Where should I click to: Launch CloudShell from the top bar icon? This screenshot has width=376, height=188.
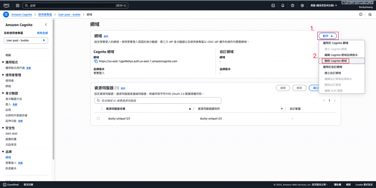coord(273,5)
